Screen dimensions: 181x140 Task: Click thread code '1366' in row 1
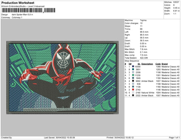(x=158, y=67)
